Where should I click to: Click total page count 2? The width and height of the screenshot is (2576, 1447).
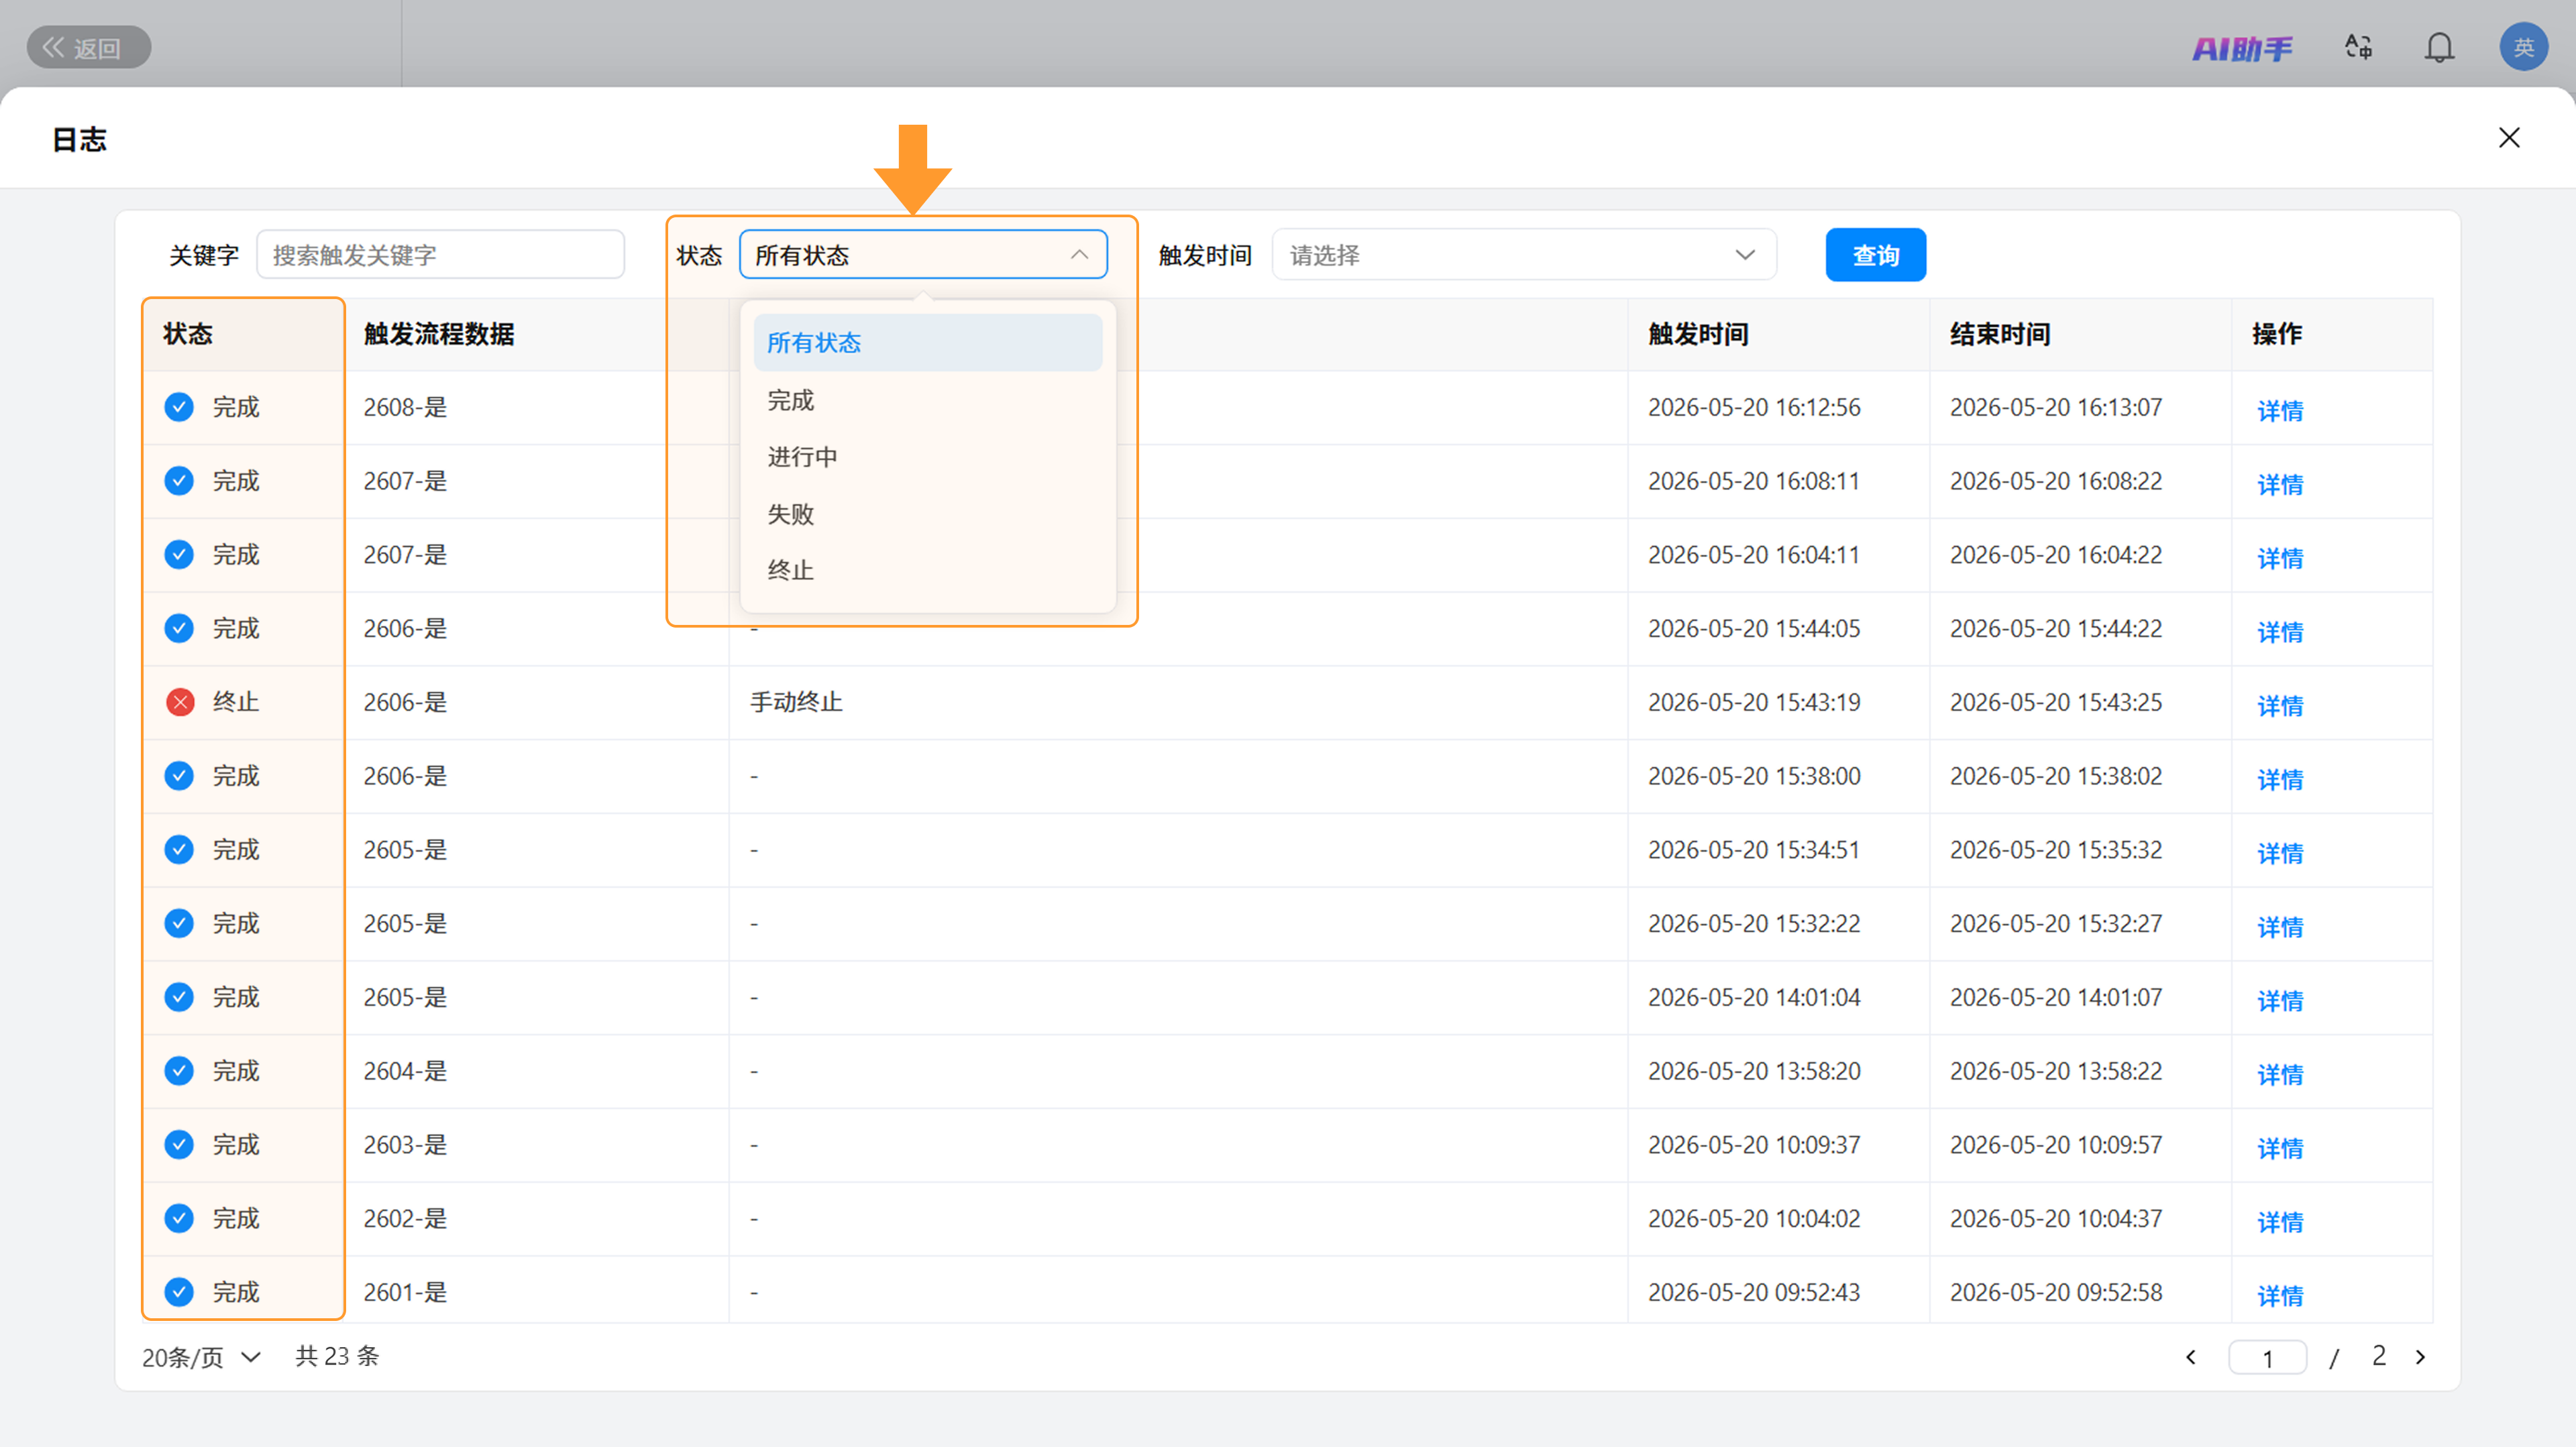pyautogui.click(x=2379, y=1356)
